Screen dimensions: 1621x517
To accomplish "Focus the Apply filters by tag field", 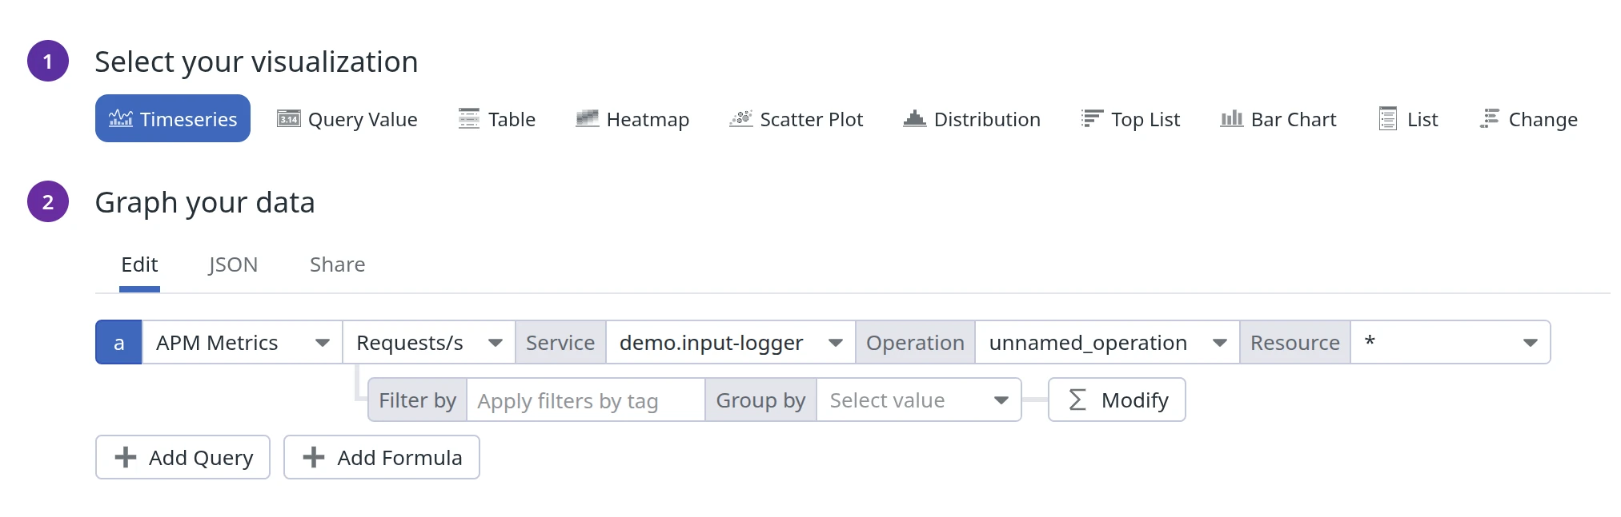I will [x=585, y=400].
